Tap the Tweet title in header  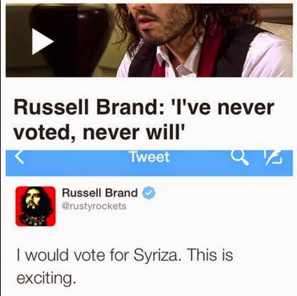pyautogui.click(x=149, y=157)
